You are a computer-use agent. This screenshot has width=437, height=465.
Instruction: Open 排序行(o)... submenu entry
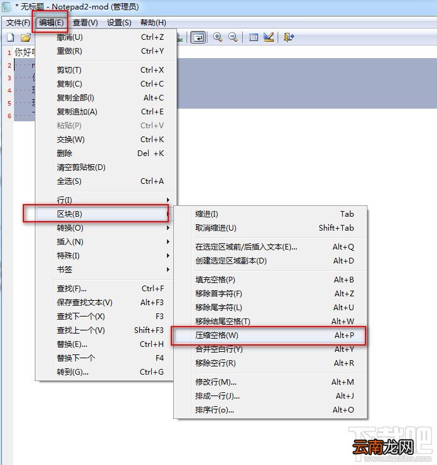(271, 410)
